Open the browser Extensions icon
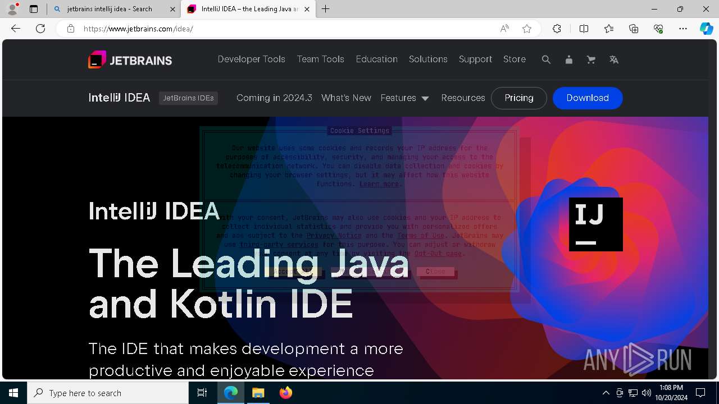Viewport: 719px width, 404px height. click(557, 29)
